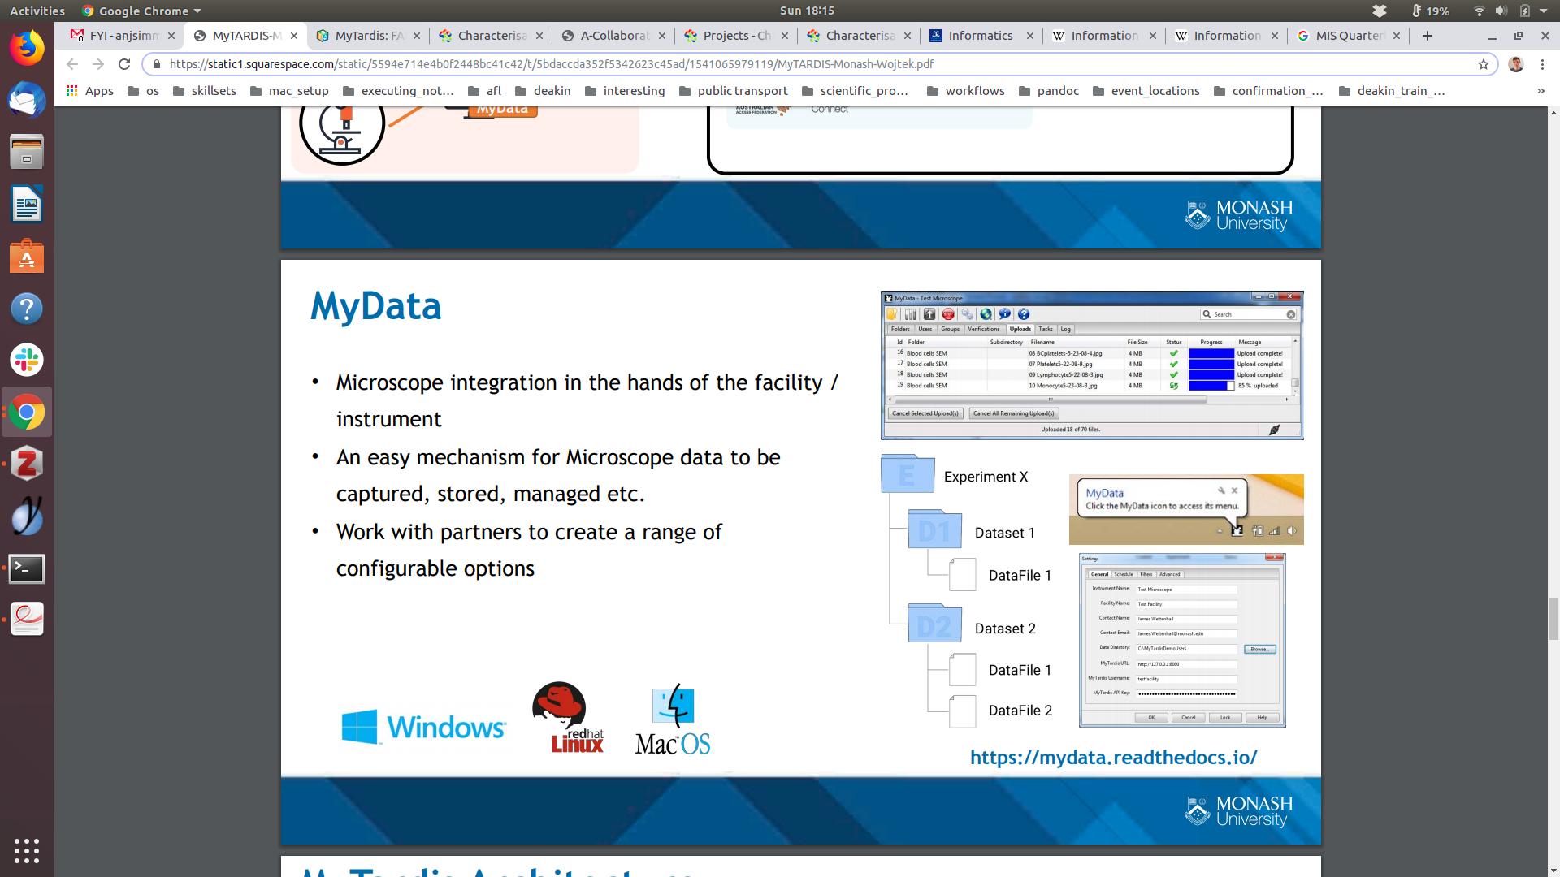
Task: Open Google Chrome app menu
Action: pos(142,11)
